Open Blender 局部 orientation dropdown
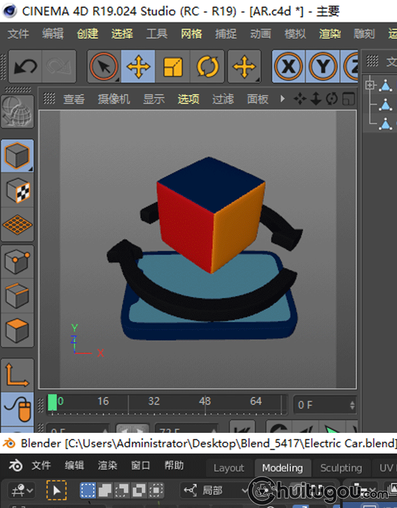 pyautogui.click(x=215, y=490)
